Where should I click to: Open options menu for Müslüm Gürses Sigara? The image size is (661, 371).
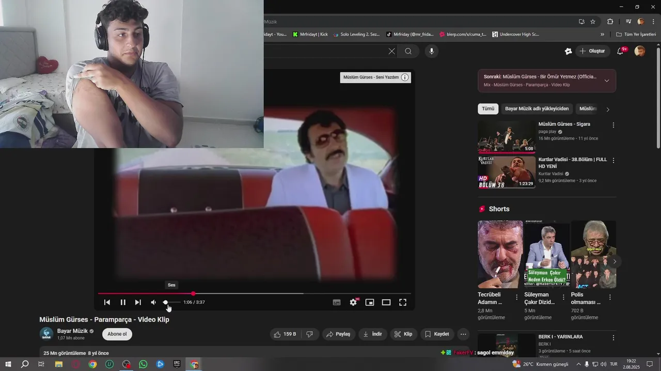(613, 125)
